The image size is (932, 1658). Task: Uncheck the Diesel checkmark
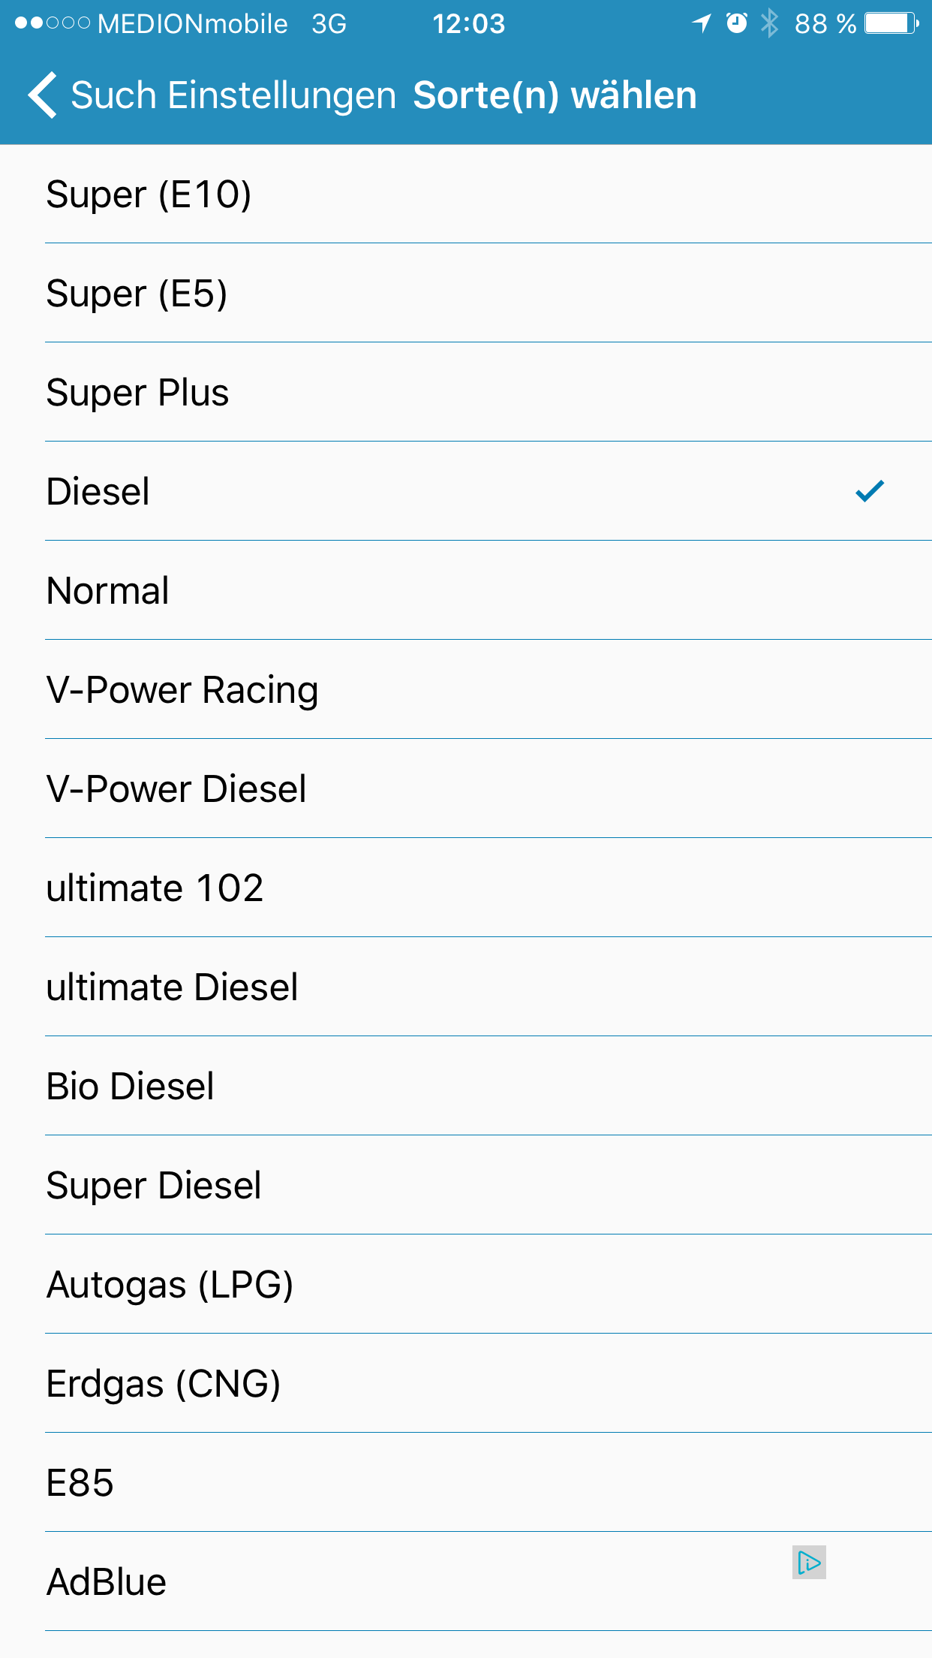tap(870, 491)
